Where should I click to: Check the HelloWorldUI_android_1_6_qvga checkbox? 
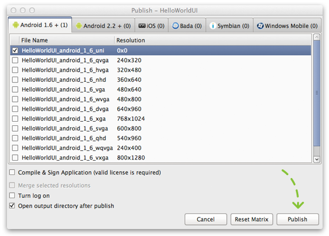click(15, 60)
